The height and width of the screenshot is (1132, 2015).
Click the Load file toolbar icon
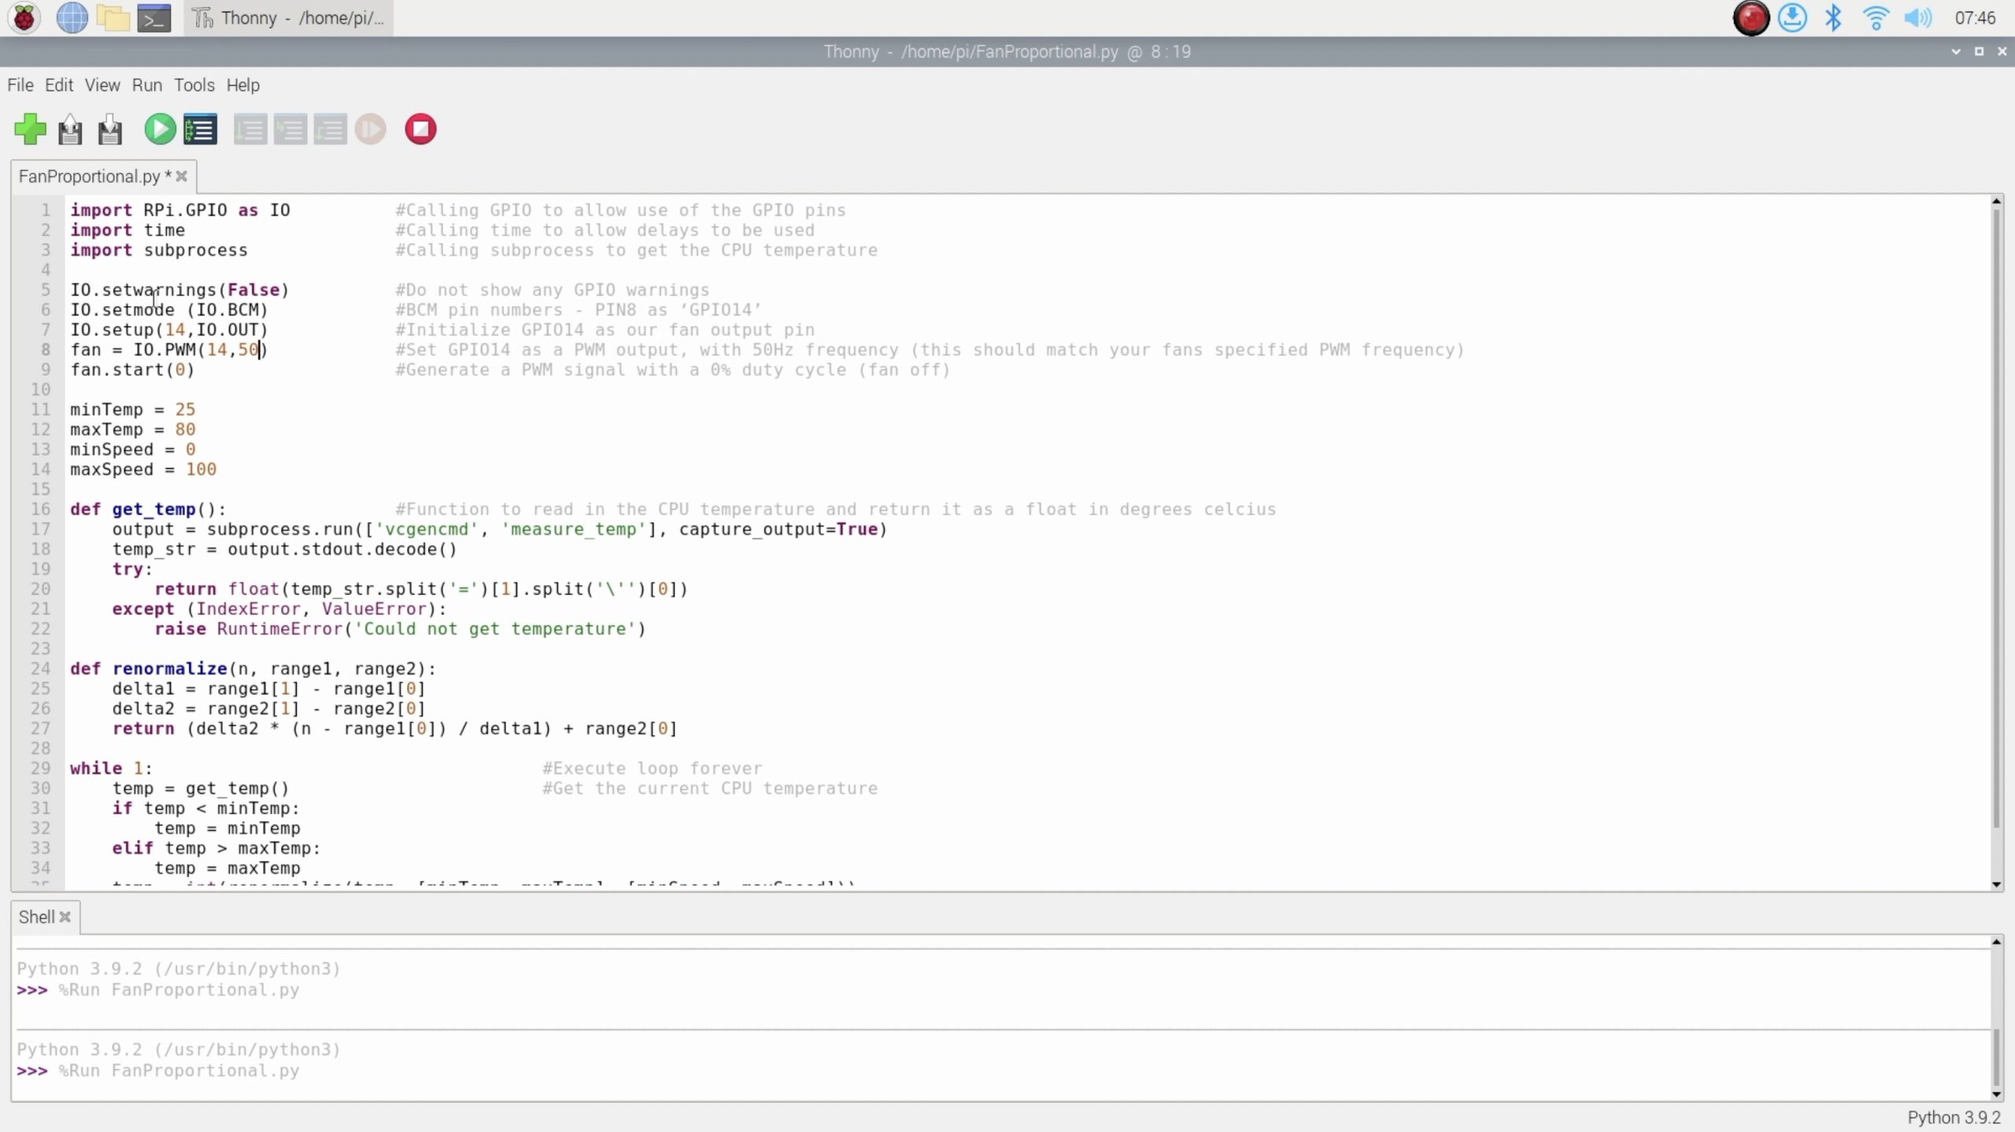(x=70, y=129)
